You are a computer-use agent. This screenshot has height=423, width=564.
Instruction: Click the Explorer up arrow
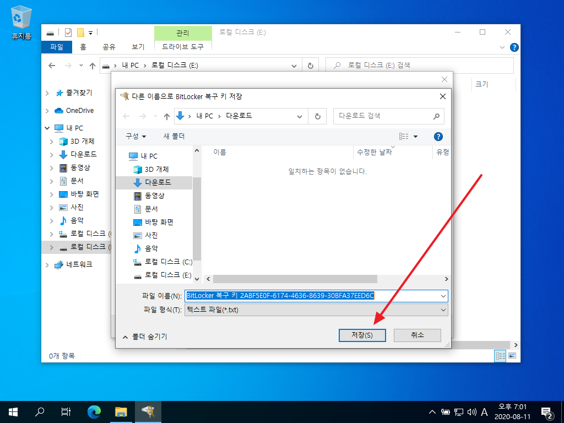(93, 66)
